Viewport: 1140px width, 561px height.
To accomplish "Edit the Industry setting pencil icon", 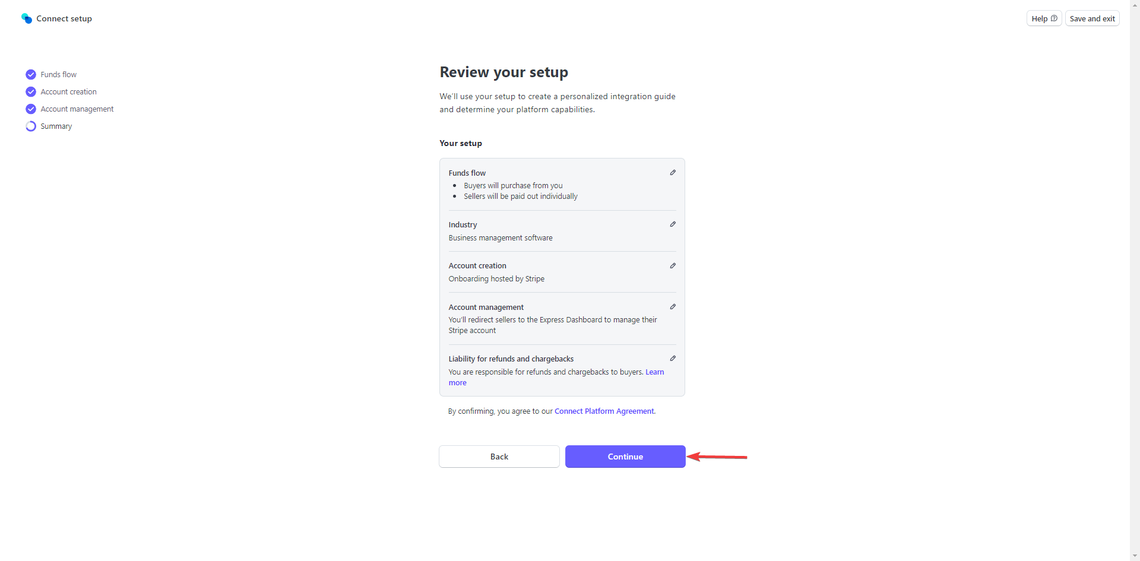I will (x=673, y=224).
